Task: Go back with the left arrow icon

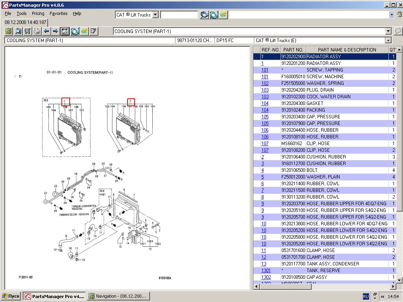Action: (x=46, y=31)
